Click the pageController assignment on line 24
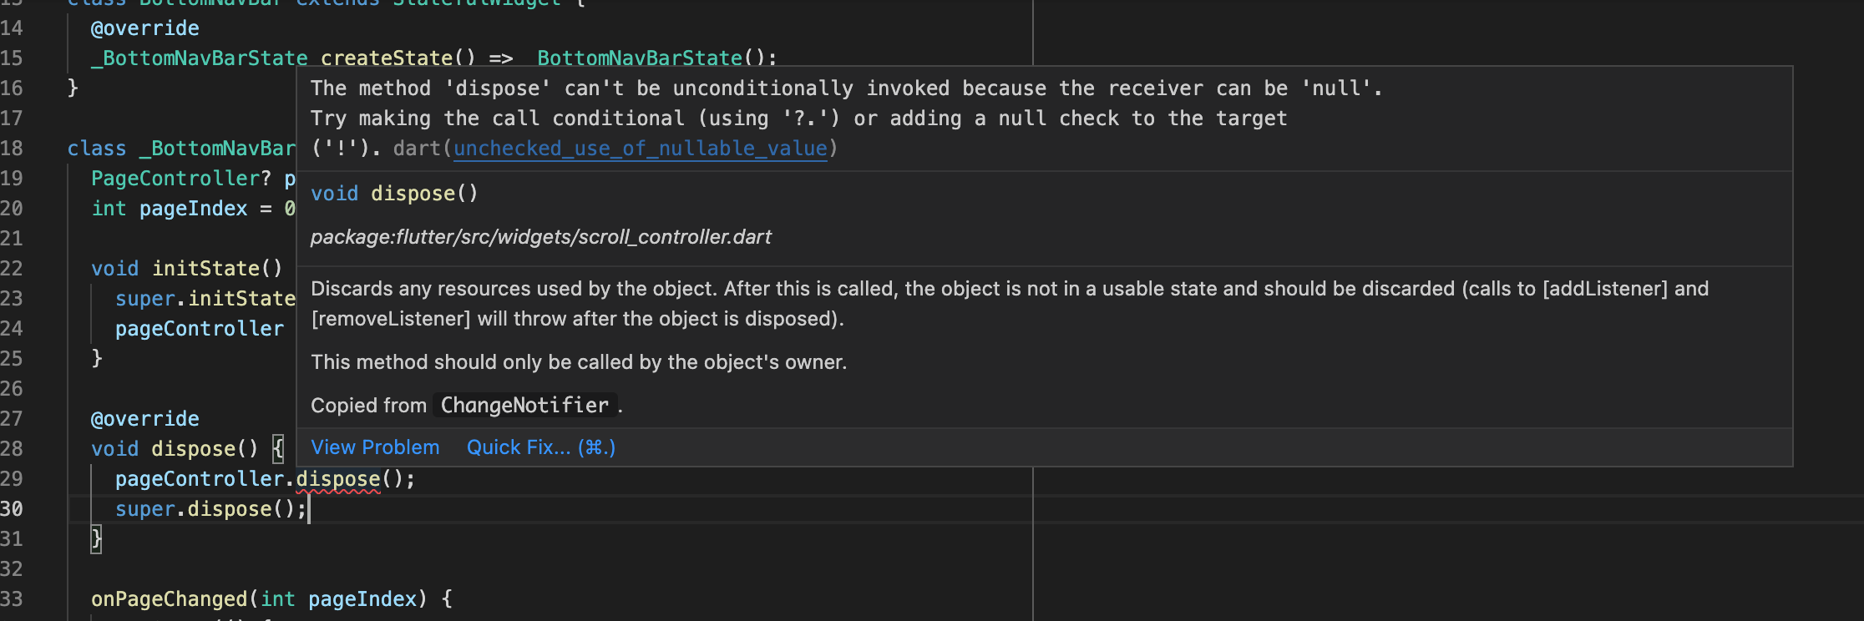Image resolution: width=1864 pixels, height=621 pixels. tap(200, 329)
